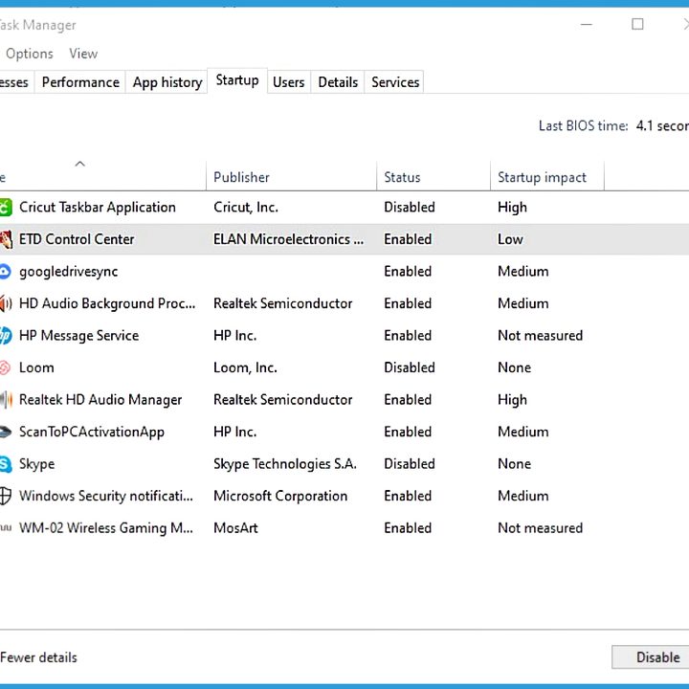Image resolution: width=689 pixels, height=689 pixels.
Task: Click Microsoft Corporation publisher cell
Action: tap(280, 496)
